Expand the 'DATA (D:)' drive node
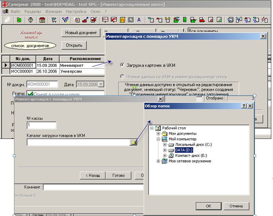Viewport: 273px width, 216px height. pyautogui.click(x=165, y=150)
